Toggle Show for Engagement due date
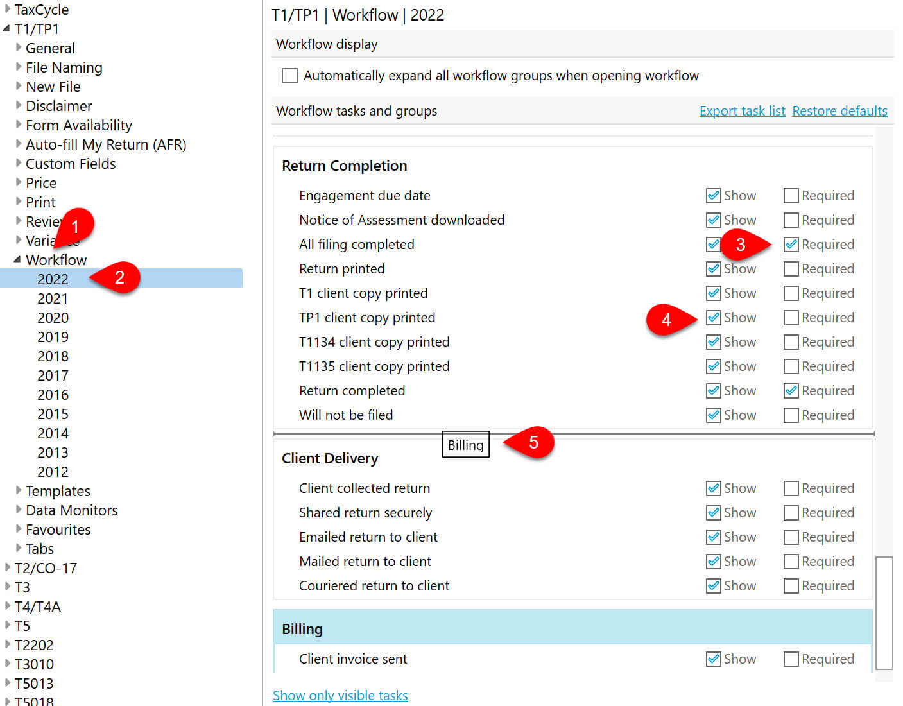The image size is (903, 706). tap(713, 196)
